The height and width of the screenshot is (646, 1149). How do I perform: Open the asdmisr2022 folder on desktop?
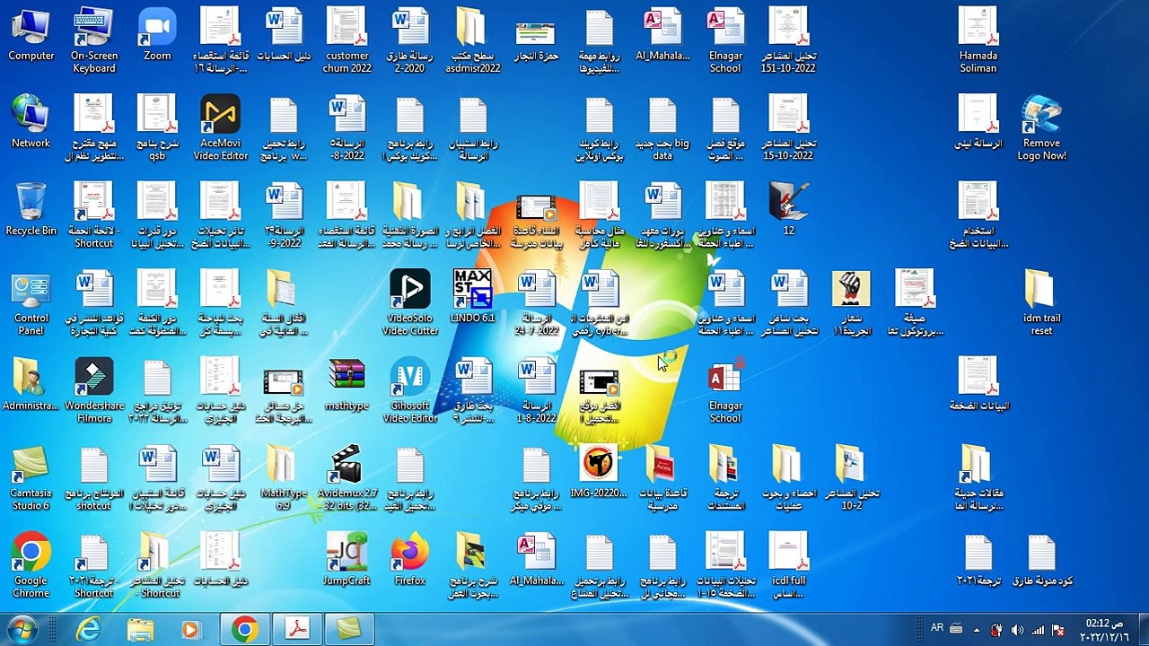point(473,40)
